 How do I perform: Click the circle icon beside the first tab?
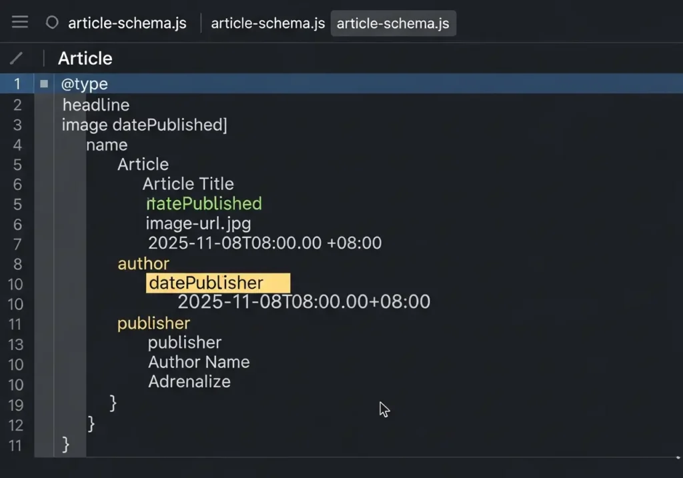[52, 23]
